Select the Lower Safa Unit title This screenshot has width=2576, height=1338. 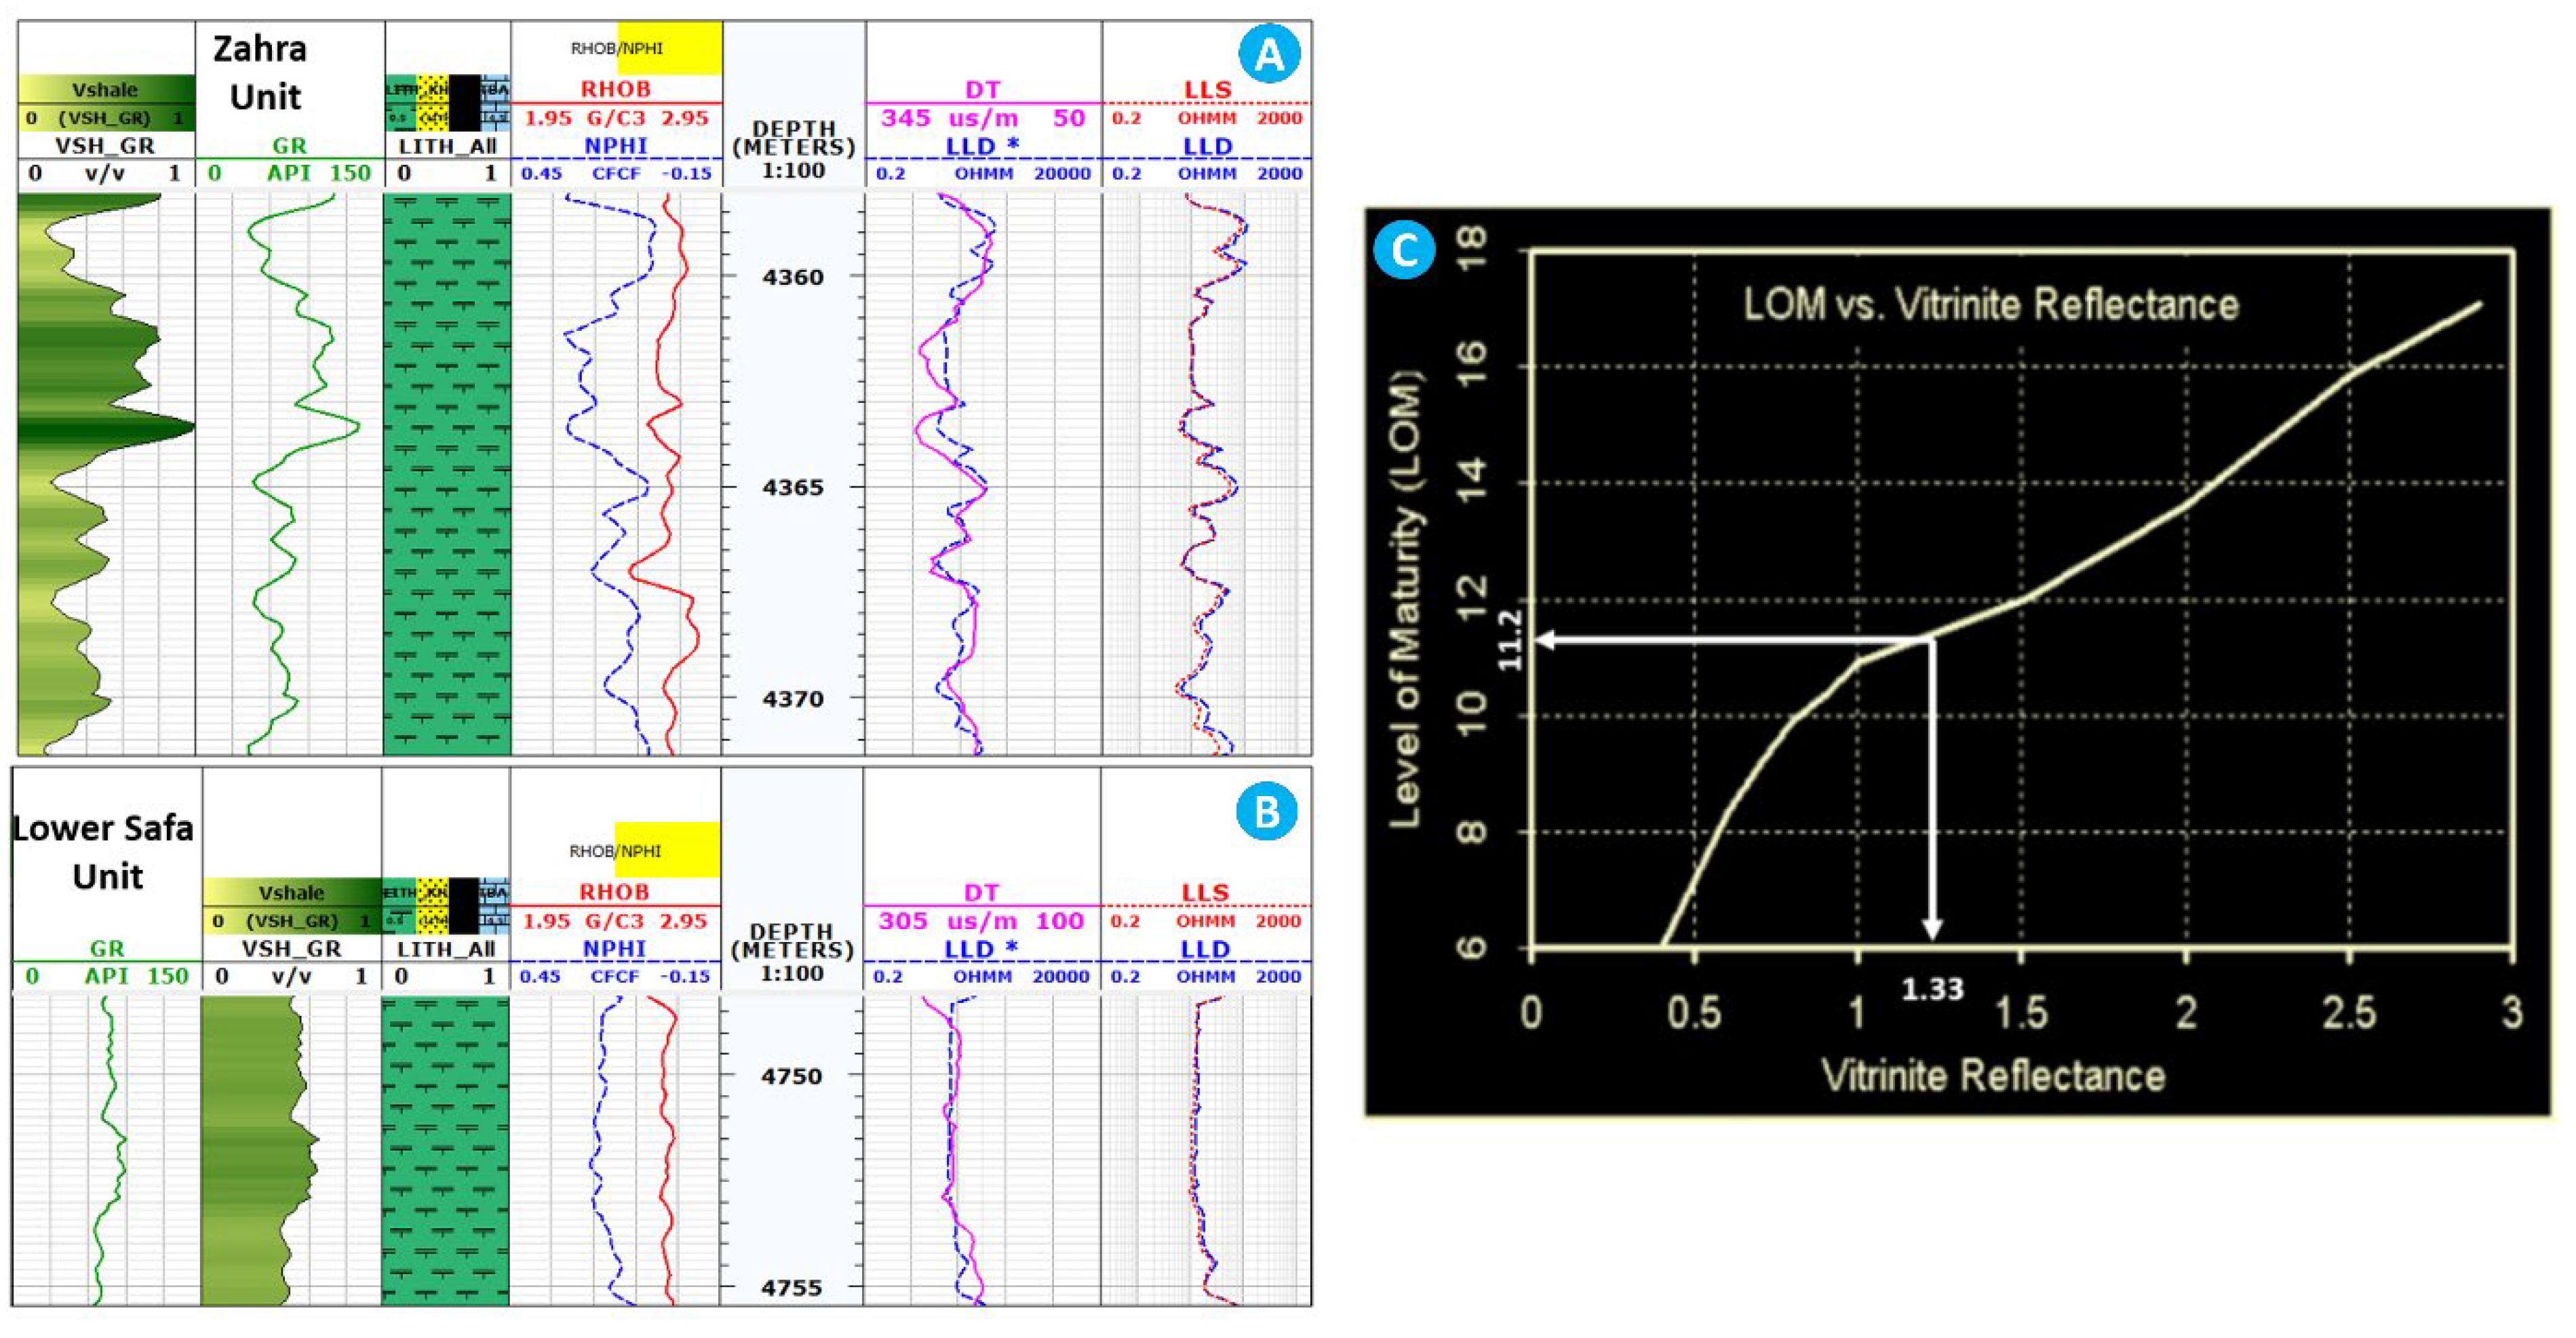(104, 851)
